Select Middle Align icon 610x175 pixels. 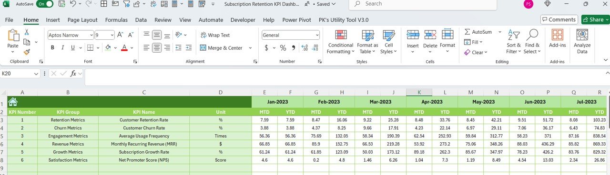pos(157,35)
